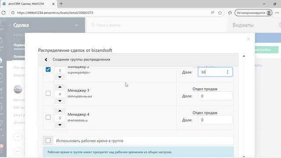The image size is (281, 158).
Task: Click the Поиск и фильтр search field
Action: click(x=108, y=25)
